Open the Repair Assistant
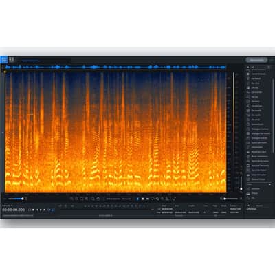The image size is (275, 275). (256, 60)
